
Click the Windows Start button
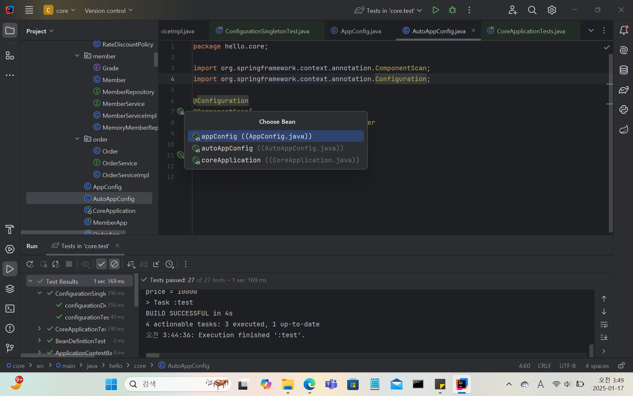click(x=111, y=384)
